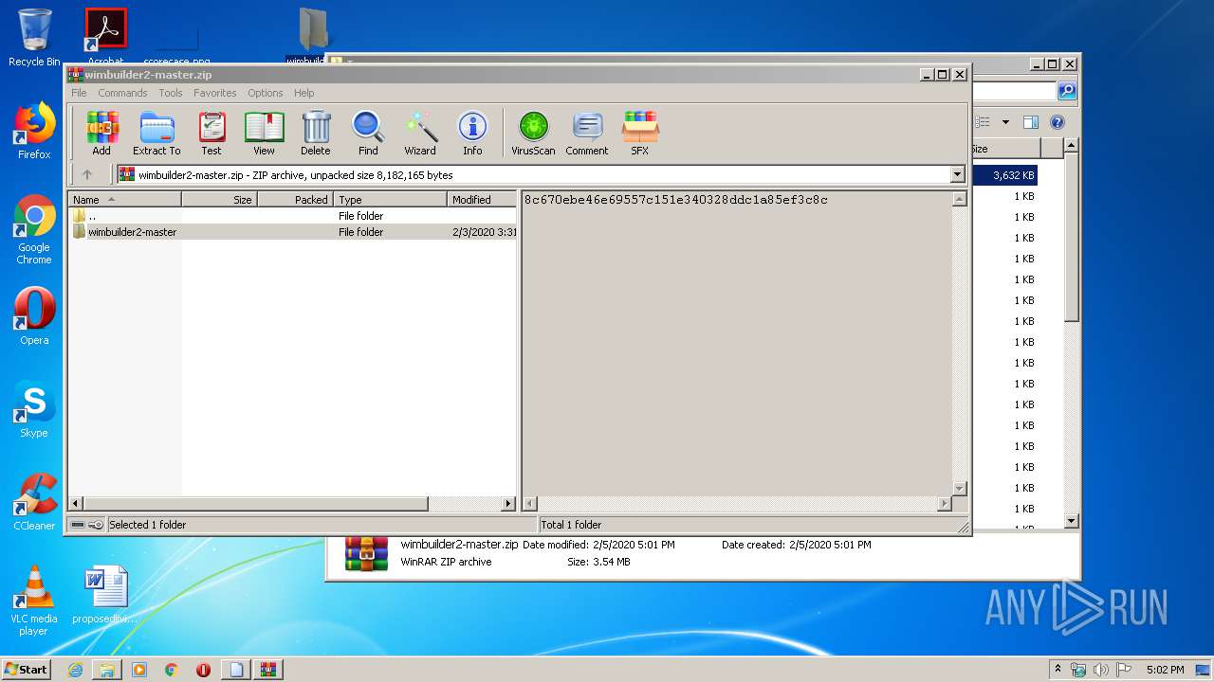Open Explorer help icon
Image resolution: width=1214 pixels, height=682 pixels.
(1058, 122)
